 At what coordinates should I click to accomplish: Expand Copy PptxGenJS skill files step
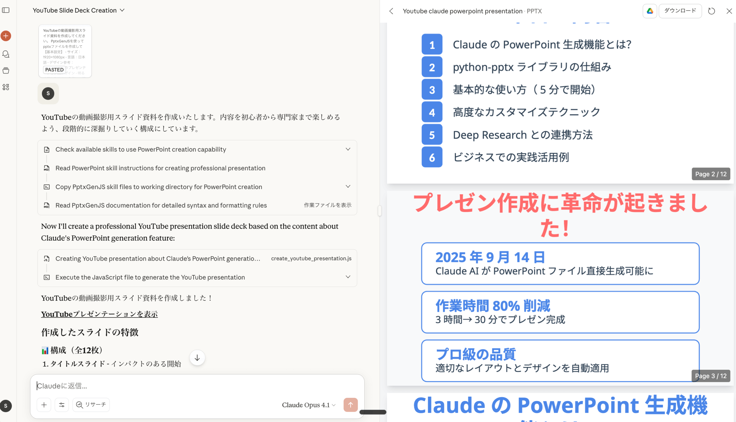[348, 186]
